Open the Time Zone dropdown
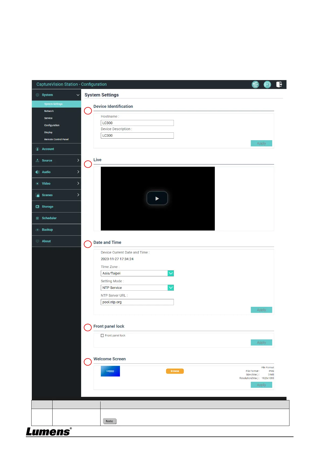 tap(171, 273)
